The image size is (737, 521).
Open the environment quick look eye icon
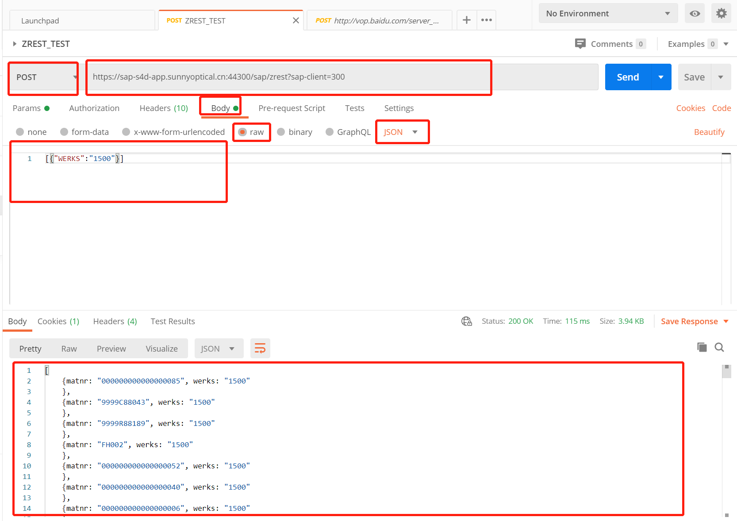(x=694, y=13)
